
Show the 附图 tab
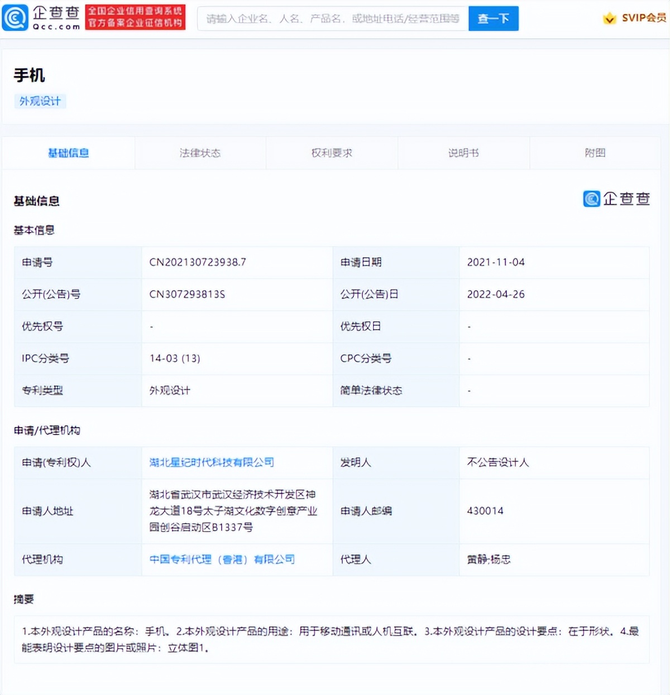point(595,153)
